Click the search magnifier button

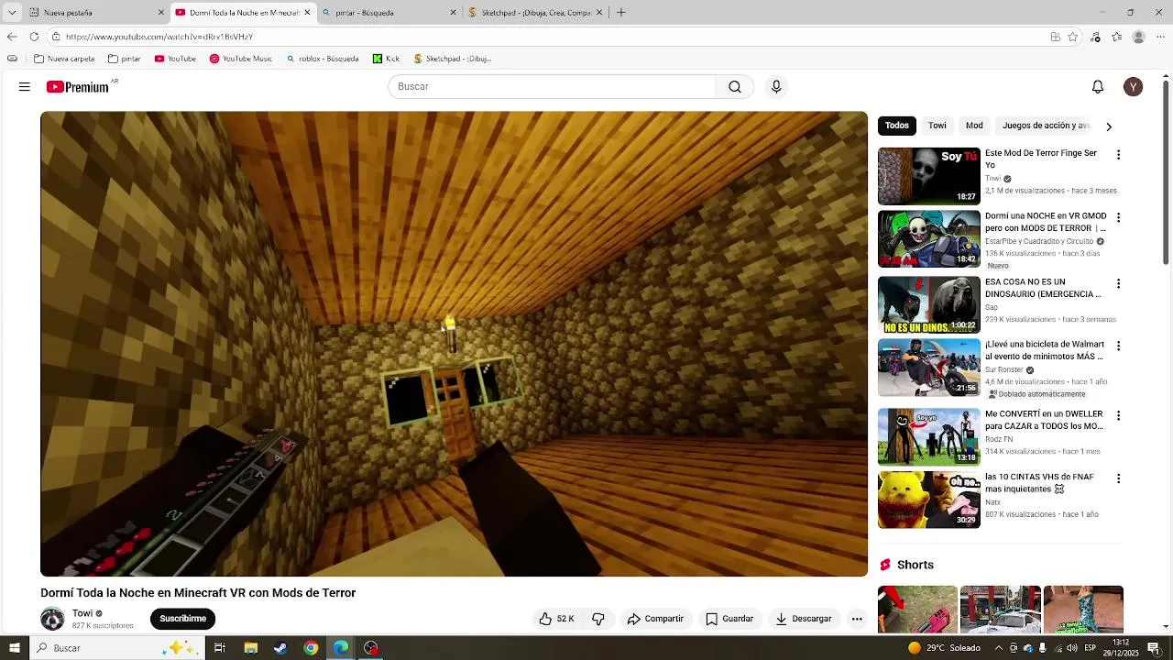pyautogui.click(x=735, y=87)
